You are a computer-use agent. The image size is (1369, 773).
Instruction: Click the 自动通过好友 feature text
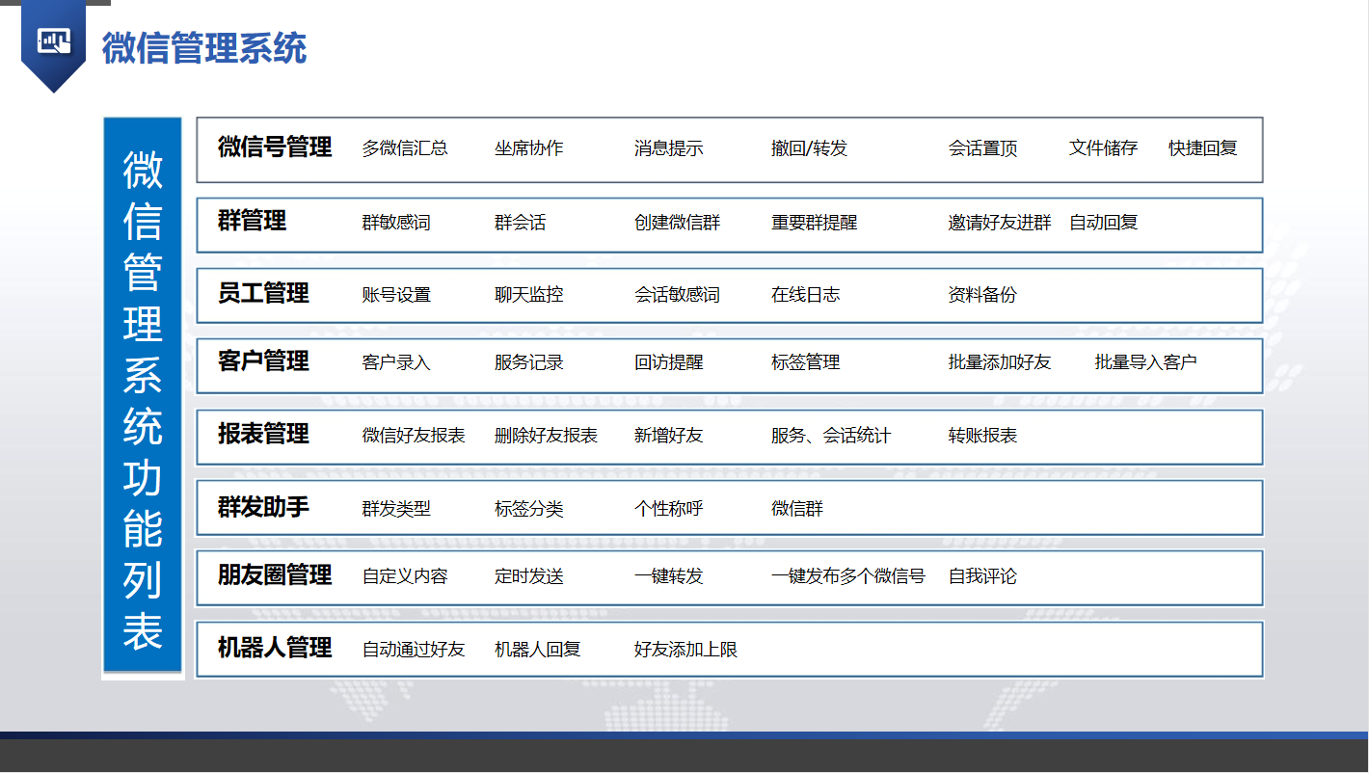(x=414, y=650)
